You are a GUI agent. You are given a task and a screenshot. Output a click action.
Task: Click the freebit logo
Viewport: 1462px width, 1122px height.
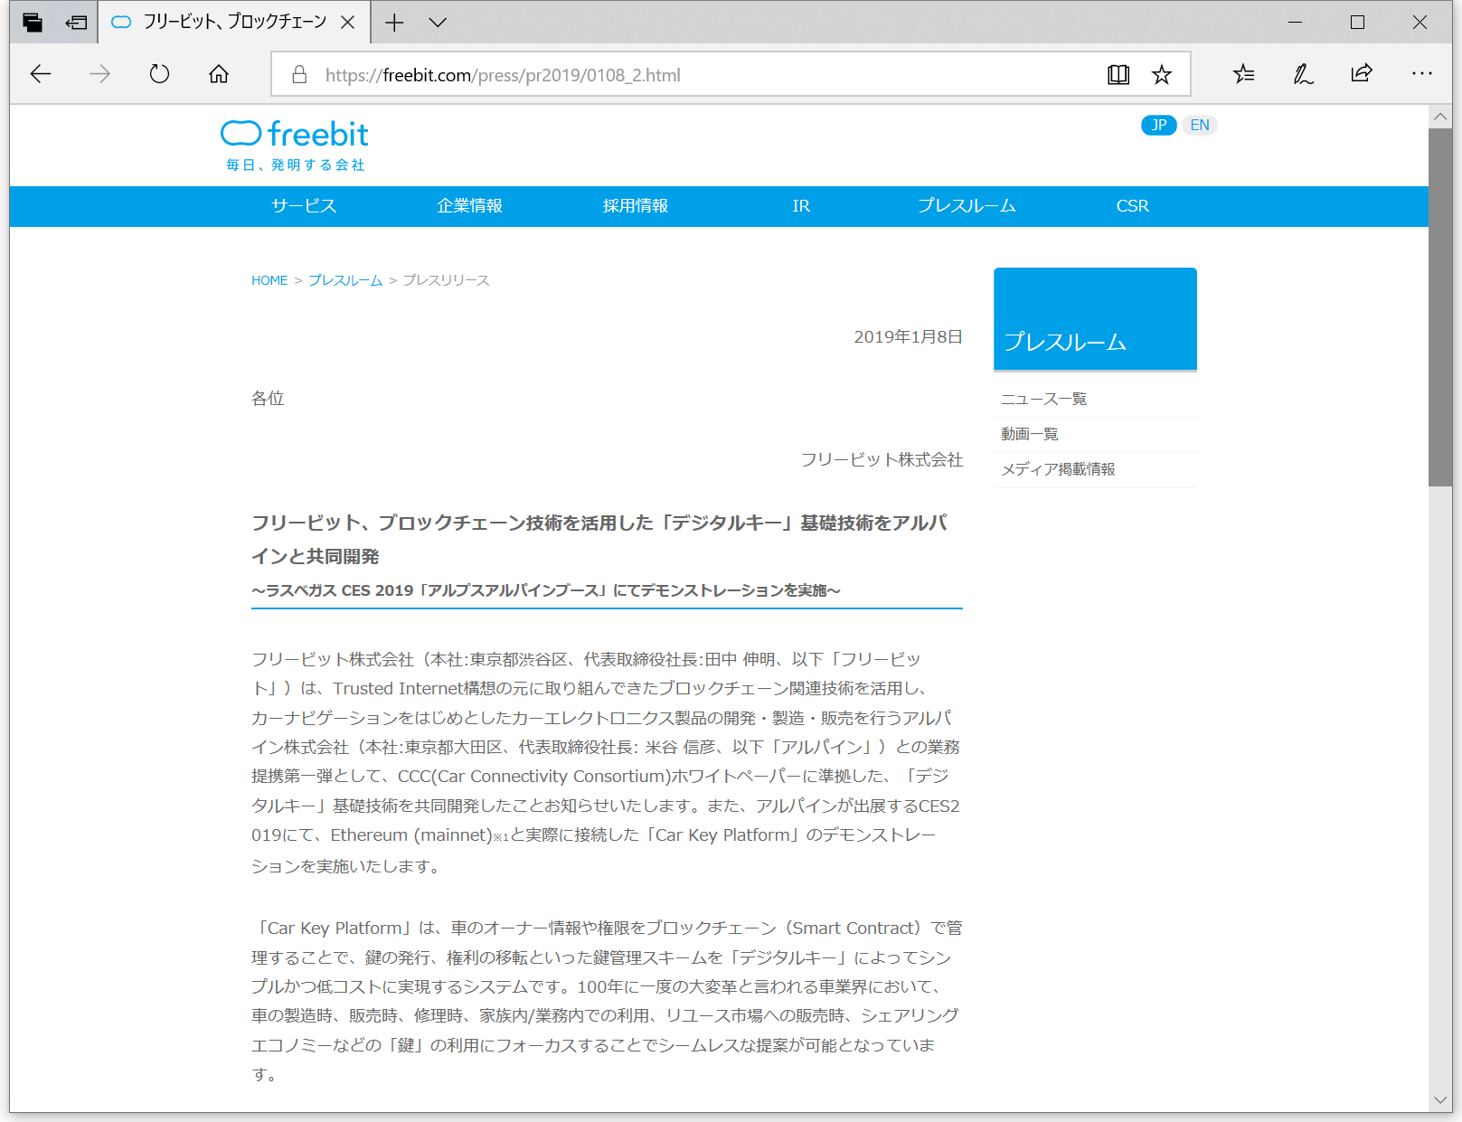pyautogui.click(x=295, y=134)
